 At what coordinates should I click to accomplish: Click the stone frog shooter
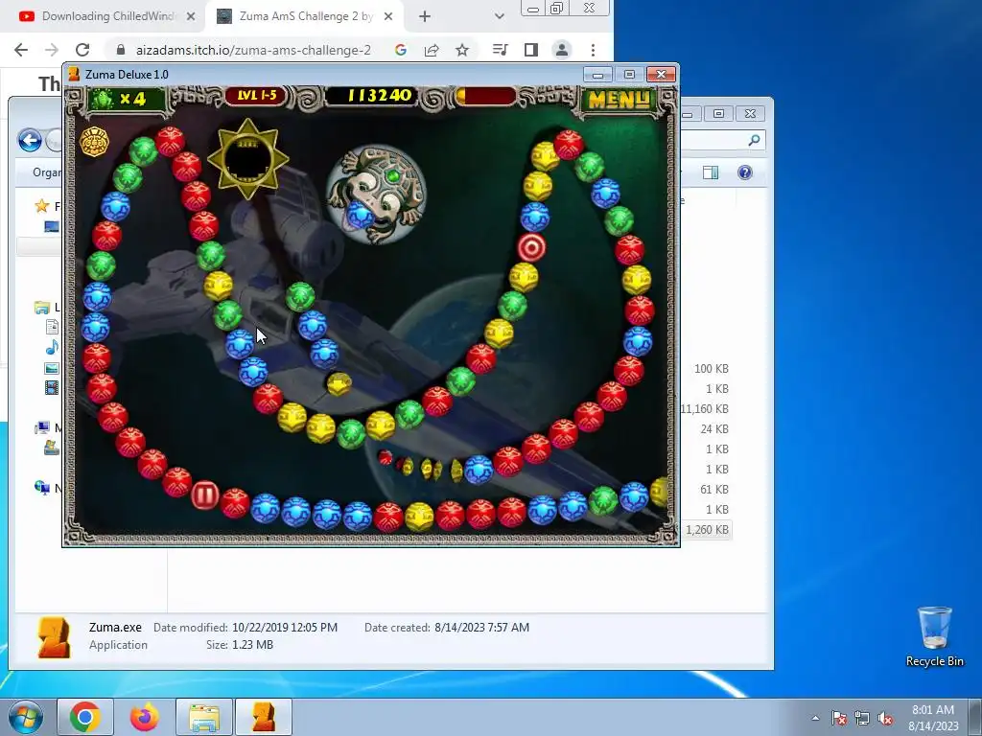[376, 194]
